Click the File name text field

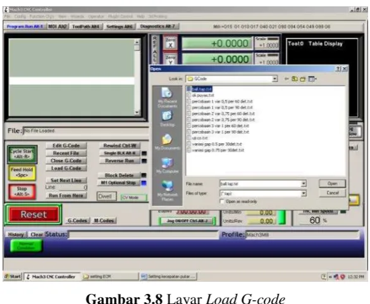tap(261, 184)
